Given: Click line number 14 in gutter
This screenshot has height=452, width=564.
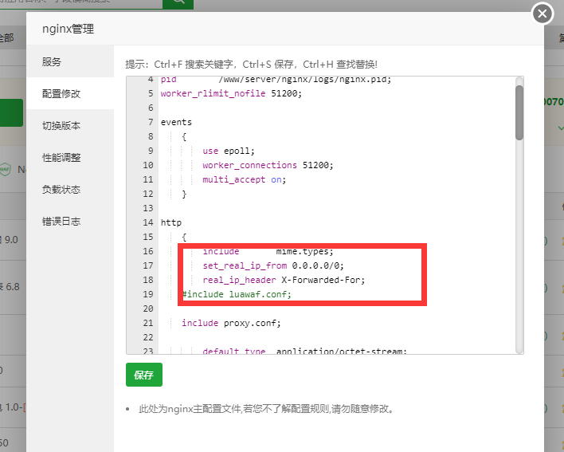Looking at the screenshot, I should pos(147,222).
